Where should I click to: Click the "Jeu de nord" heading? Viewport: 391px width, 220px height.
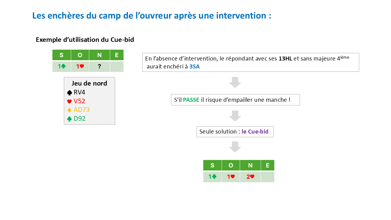(x=89, y=83)
